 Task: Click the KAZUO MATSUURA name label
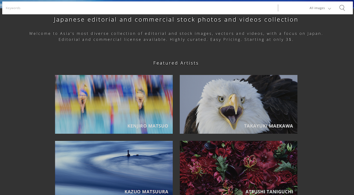point(146,191)
